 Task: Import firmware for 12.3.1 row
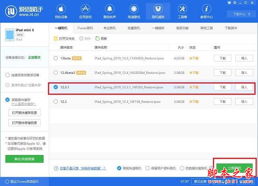click(244, 87)
